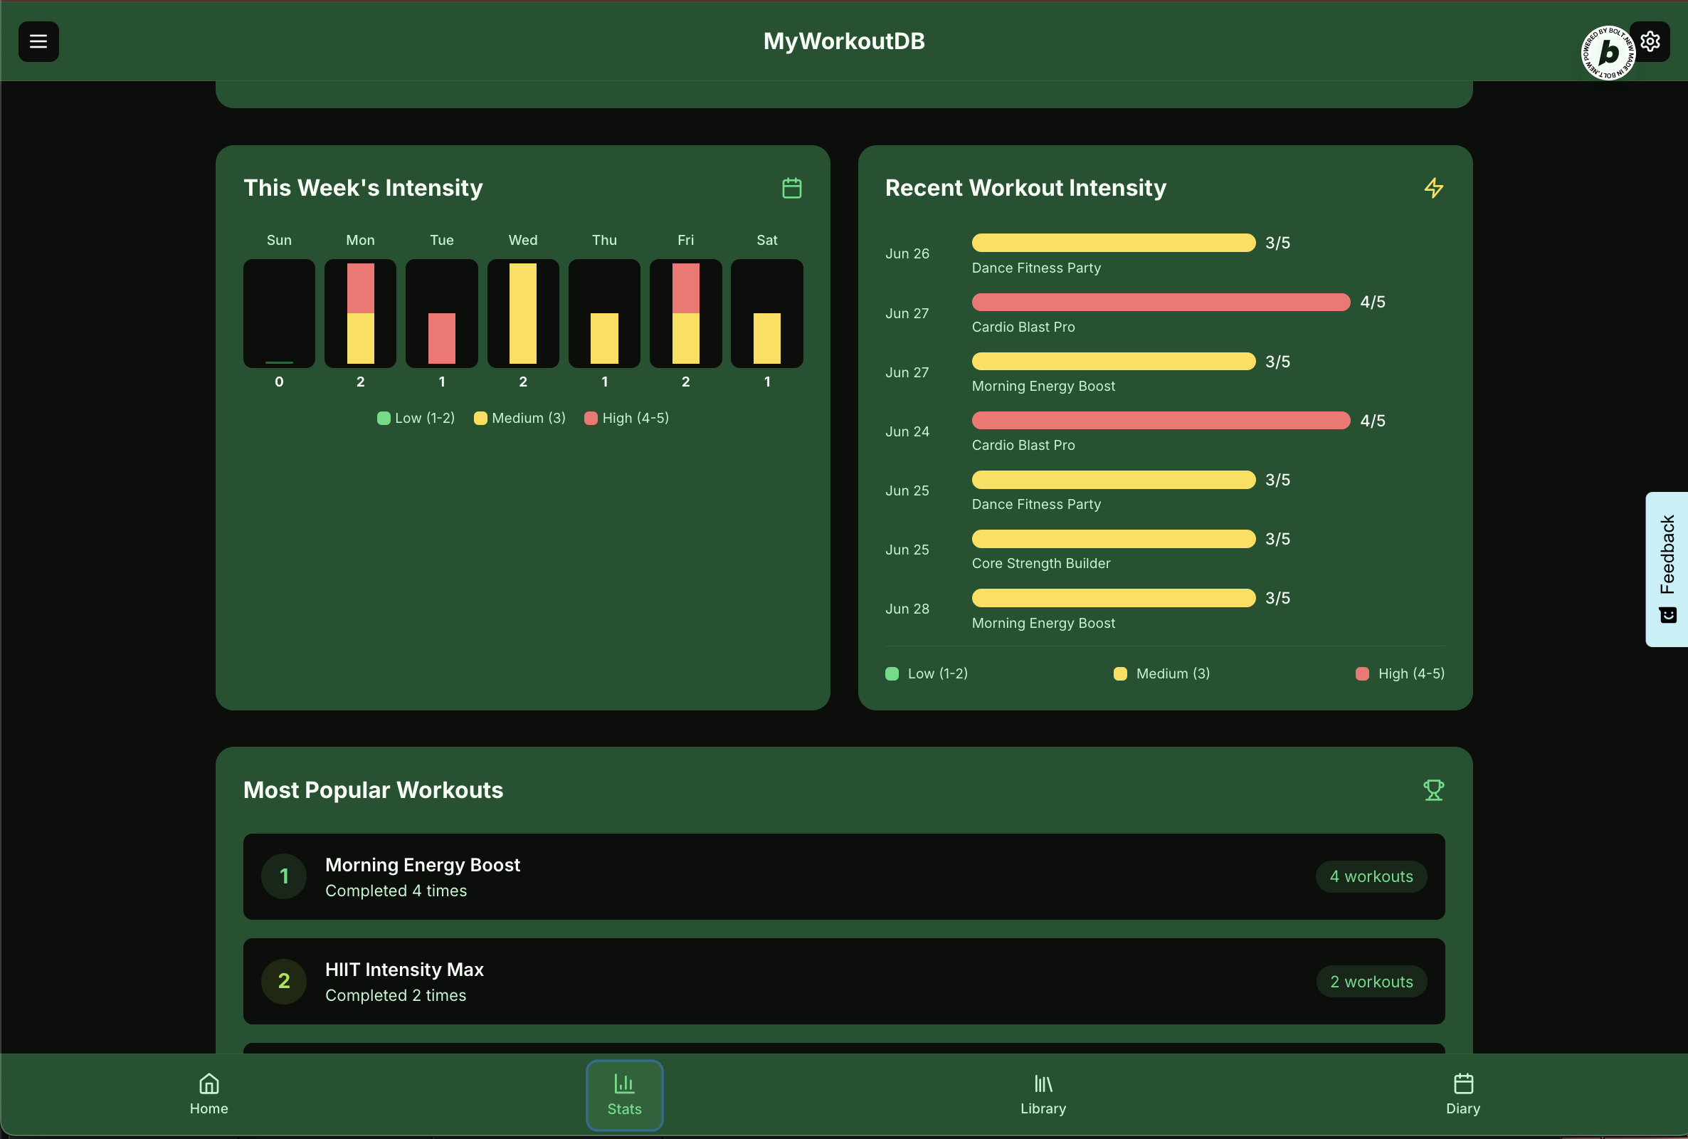
Task: Click the Bolt.new badge logo
Action: coord(1608,52)
